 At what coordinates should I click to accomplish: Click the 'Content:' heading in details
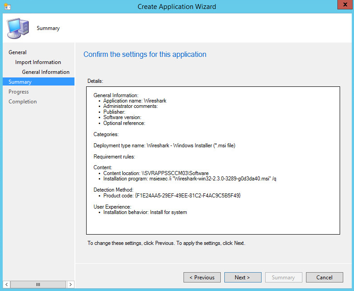point(103,167)
